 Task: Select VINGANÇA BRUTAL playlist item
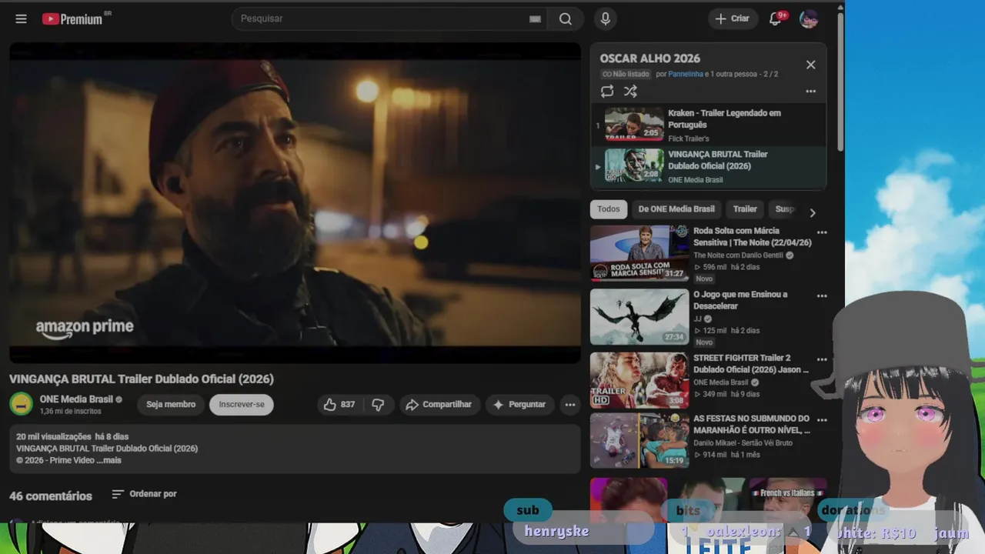point(708,165)
